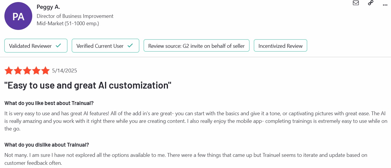391x168 pixels.
Task: Open Peggy A. reviewer name
Action: coord(48,7)
